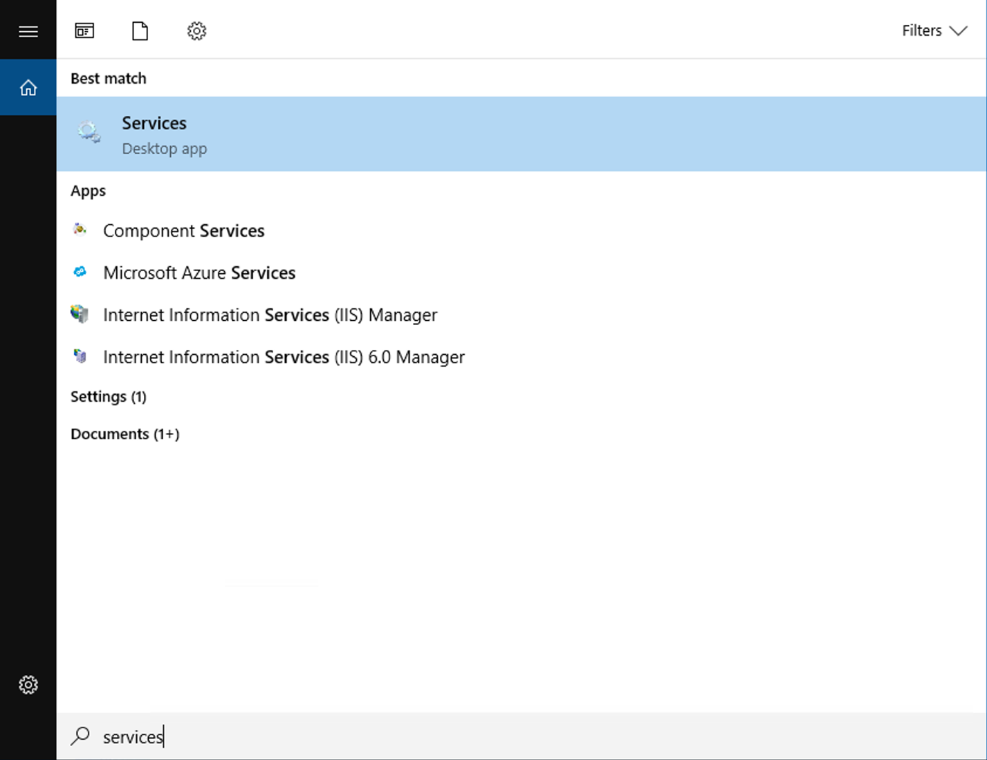
Task: Click the 'Best match' heading
Action: pyautogui.click(x=109, y=78)
